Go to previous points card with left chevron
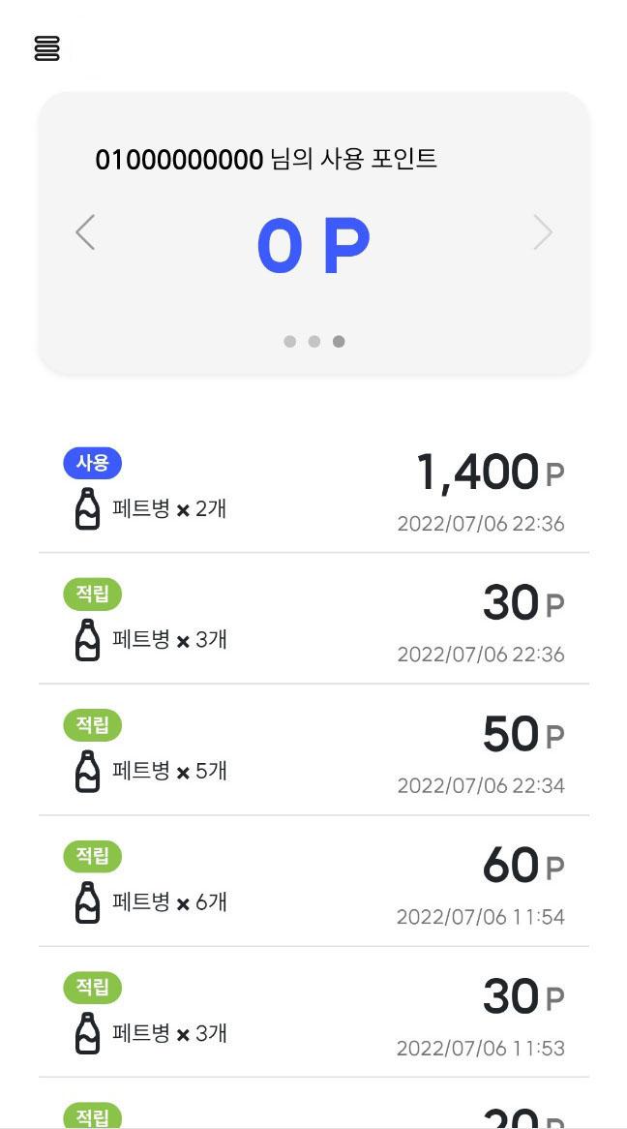Viewport: 627px width, 1129px height. (85, 231)
